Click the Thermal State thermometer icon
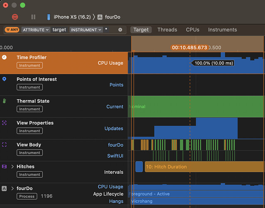 [5, 101]
